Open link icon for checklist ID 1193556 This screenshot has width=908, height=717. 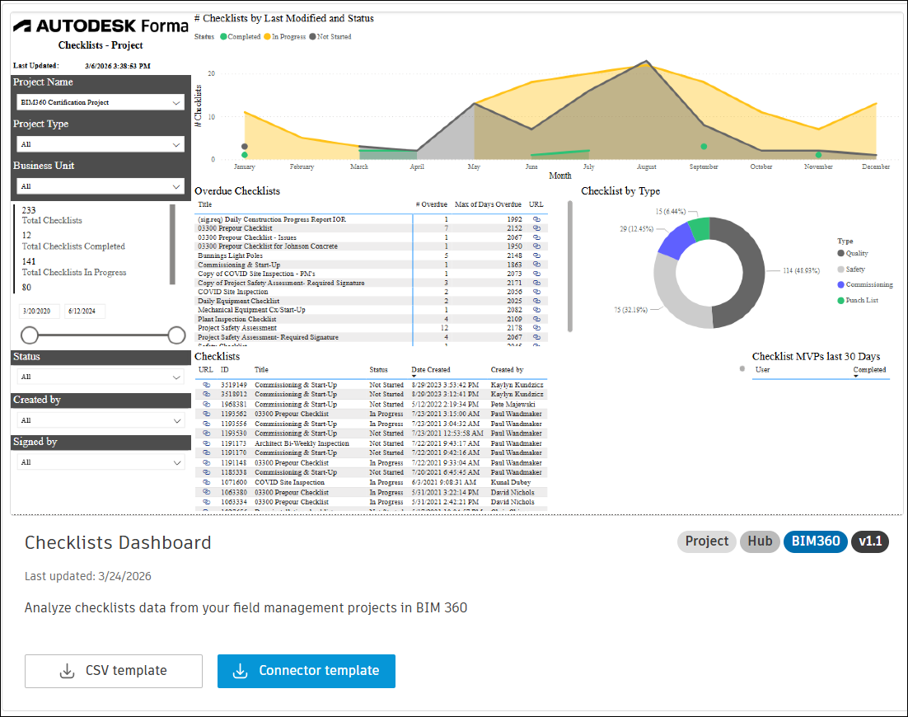click(x=206, y=424)
